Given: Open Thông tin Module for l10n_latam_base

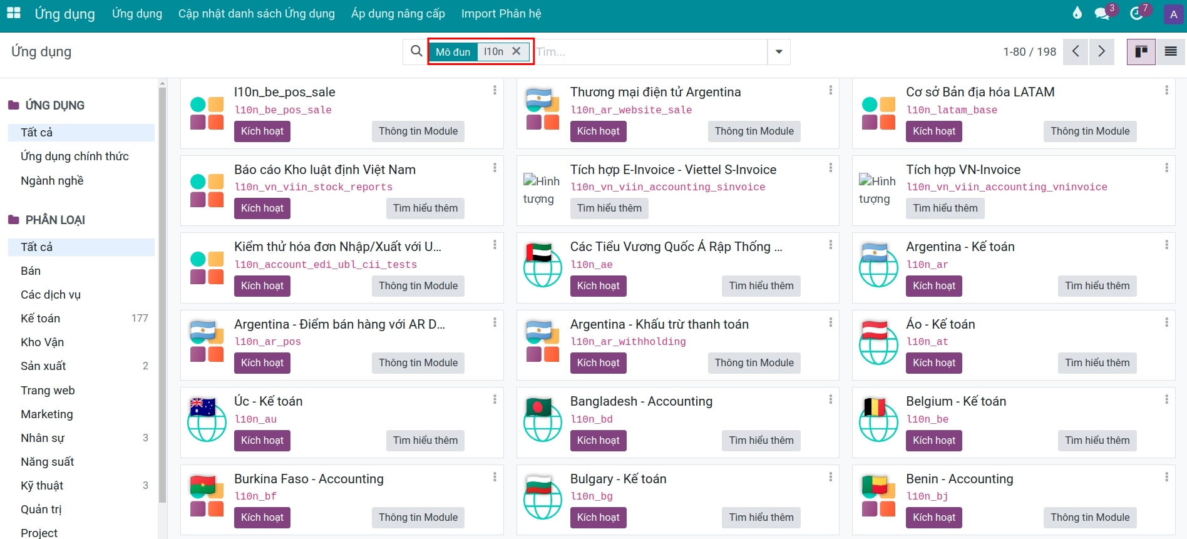Looking at the screenshot, I should pyautogui.click(x=1090, y=131).
